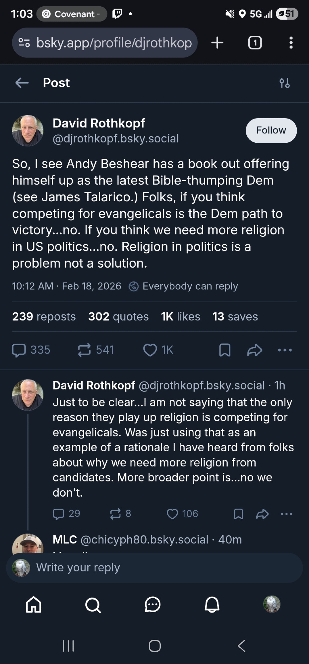
Task: Open David Rothkopf's profile avatar in the main post
Action: click(28, 130)
